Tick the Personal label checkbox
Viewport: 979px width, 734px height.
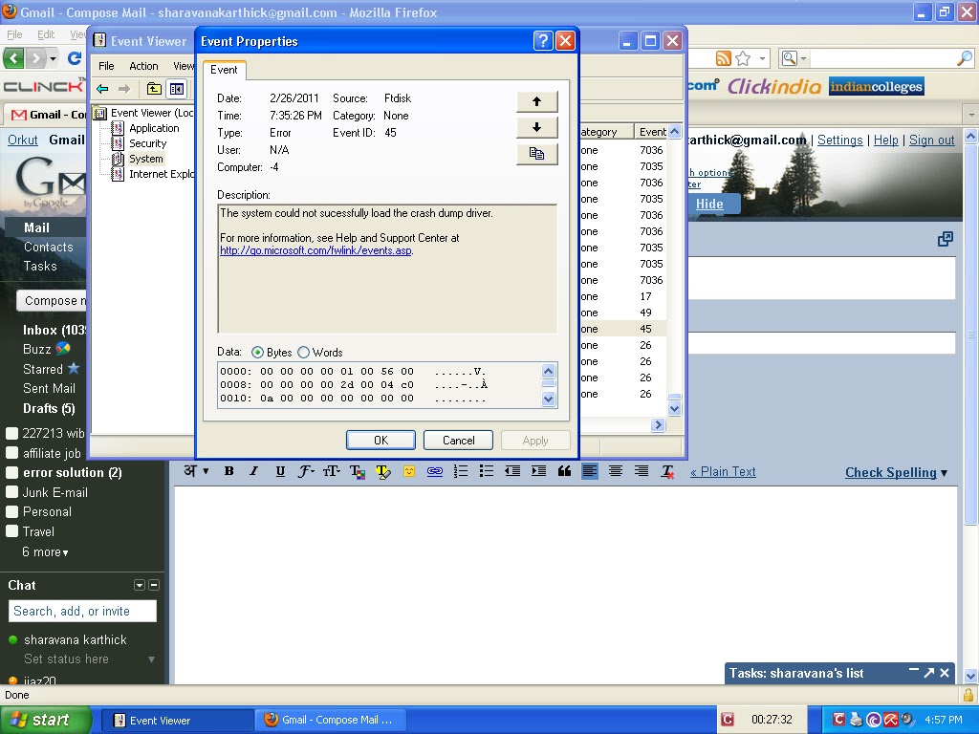pos(11,512)
